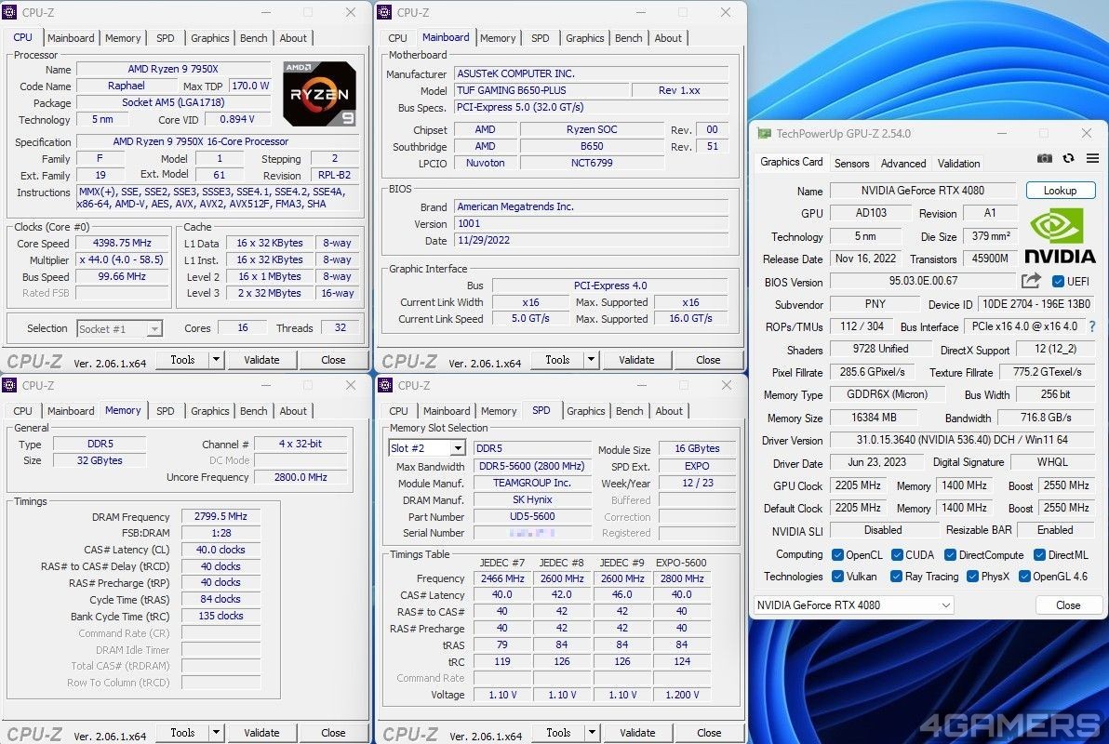Image resolution: width=1109 pixels, height=744 pixels.
Task: Click the CPU-Z icon in the Mainboard window title bar
Action: [x=385, y=12]
